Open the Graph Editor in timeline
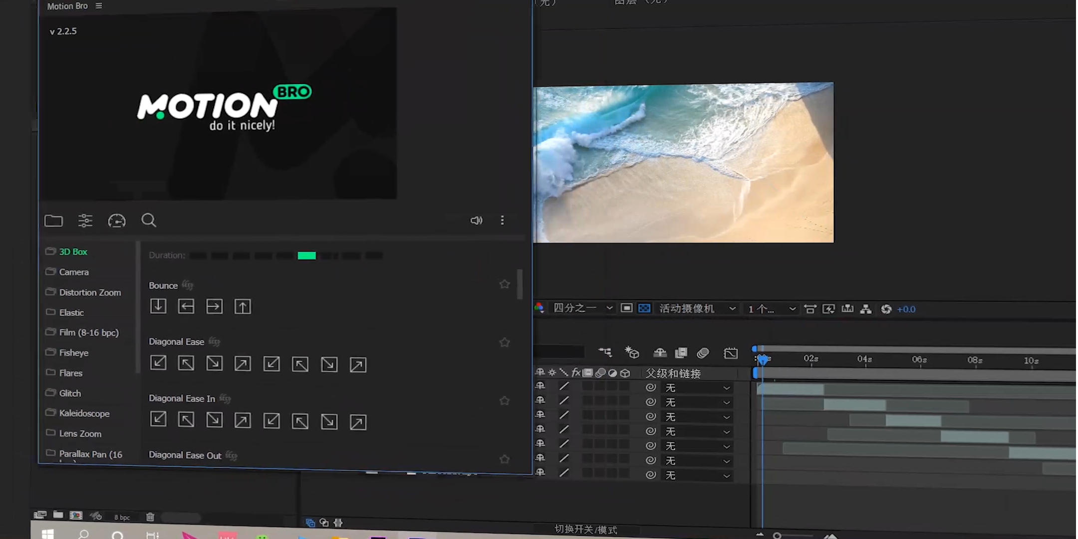 point(731,353)
